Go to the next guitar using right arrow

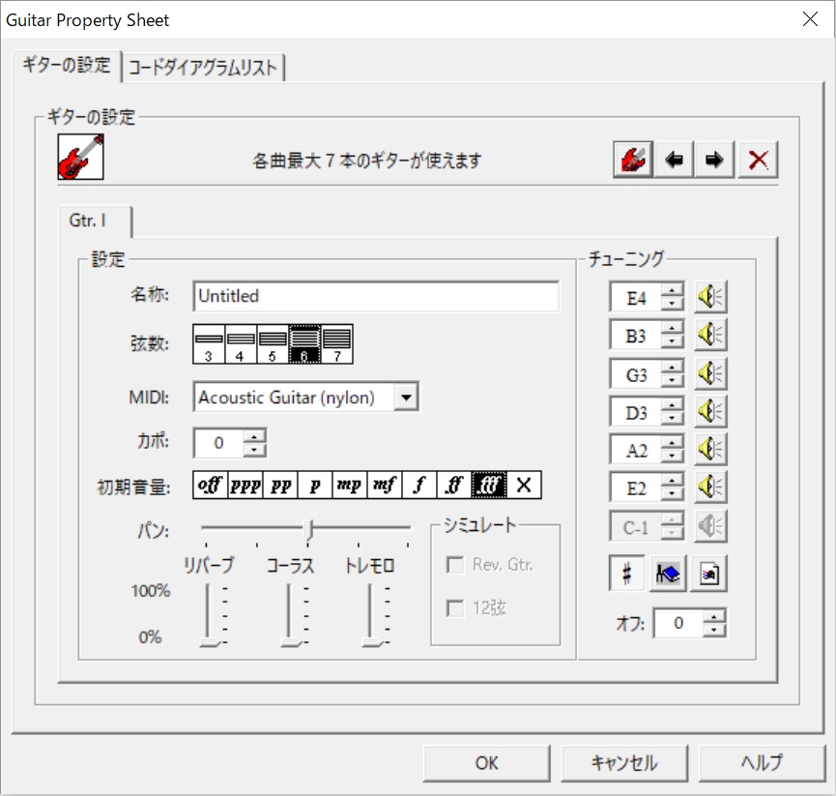pyautogui.click(x=715, y=159)
